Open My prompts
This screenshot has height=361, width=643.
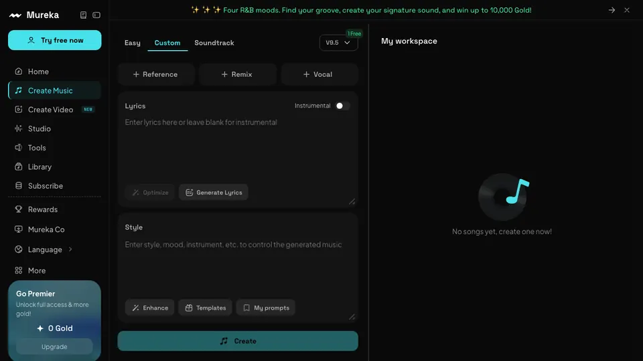pos(266,308)
